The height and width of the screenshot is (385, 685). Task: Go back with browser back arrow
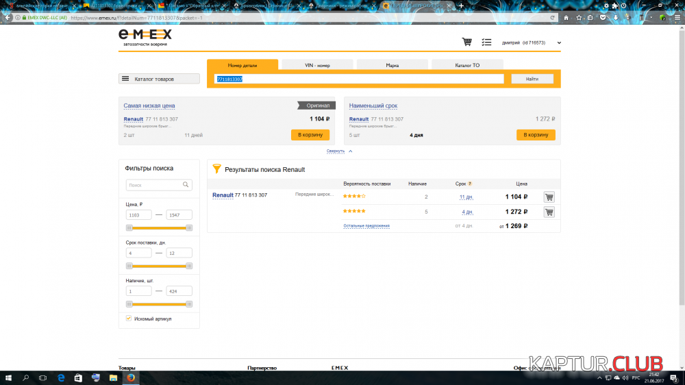pos(8,18)
